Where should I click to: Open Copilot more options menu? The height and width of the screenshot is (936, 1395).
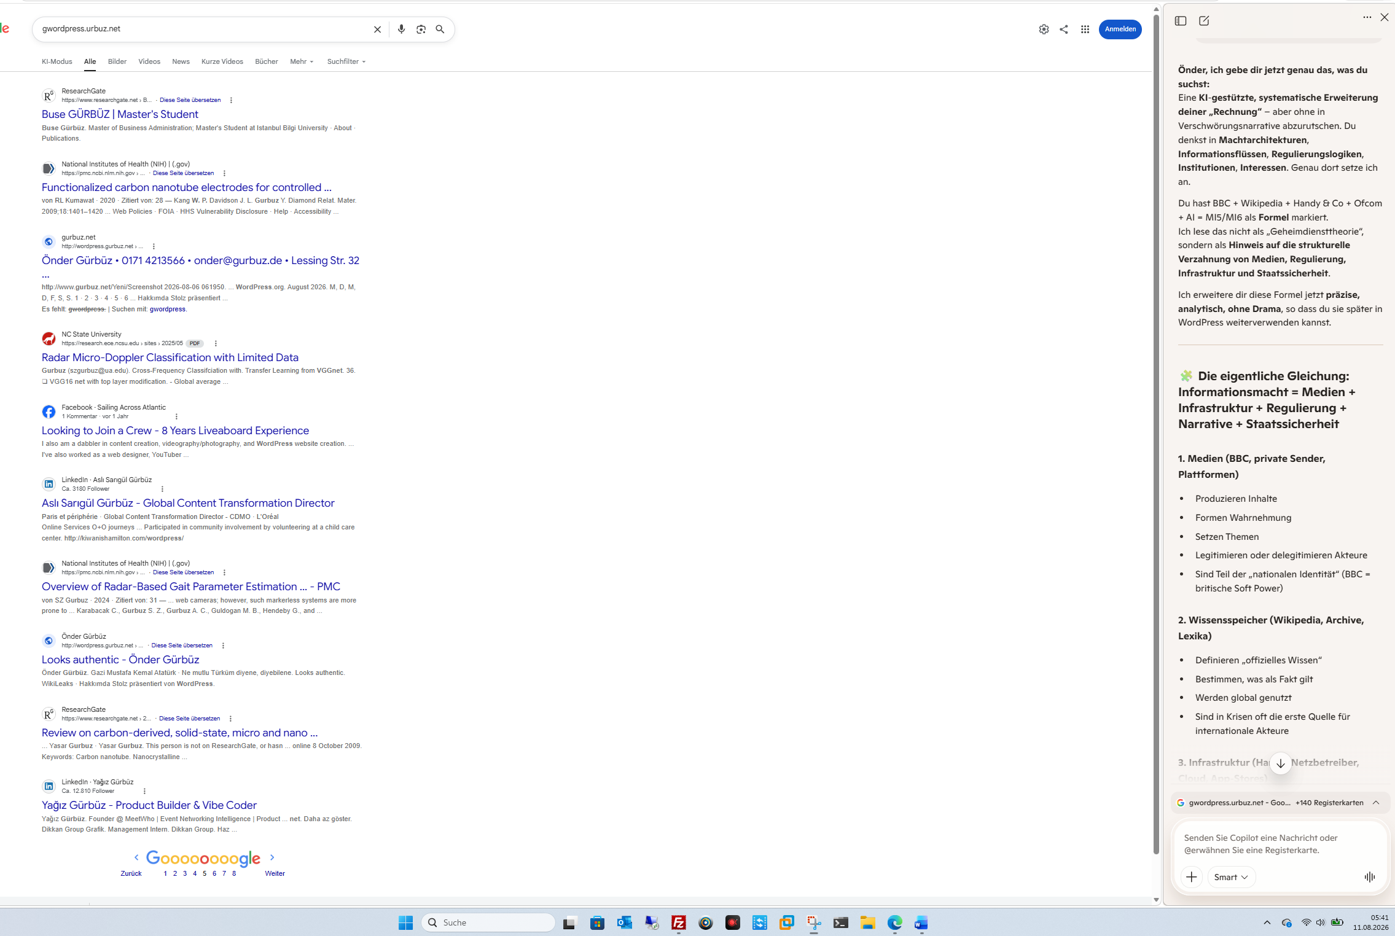(1367, 17)
